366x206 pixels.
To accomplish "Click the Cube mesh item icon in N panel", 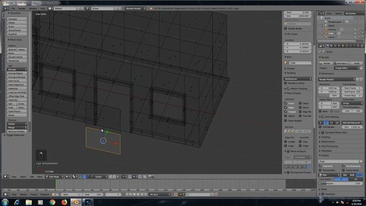I will (286, 63).
